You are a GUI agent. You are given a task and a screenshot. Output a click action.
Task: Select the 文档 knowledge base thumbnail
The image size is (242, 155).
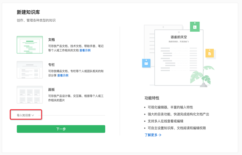(30, 45)
